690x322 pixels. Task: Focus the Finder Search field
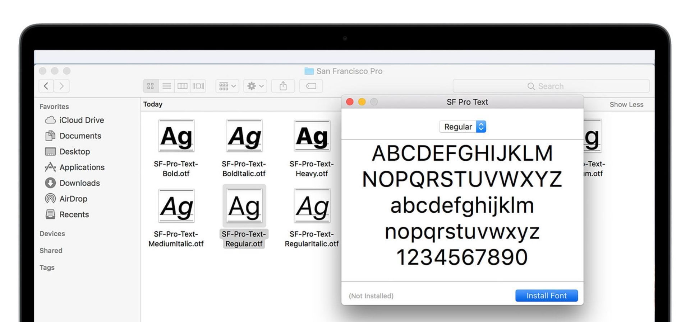click(x=551, y=86)
